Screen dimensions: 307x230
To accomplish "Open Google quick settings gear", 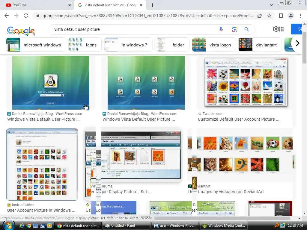I will 276,29.
